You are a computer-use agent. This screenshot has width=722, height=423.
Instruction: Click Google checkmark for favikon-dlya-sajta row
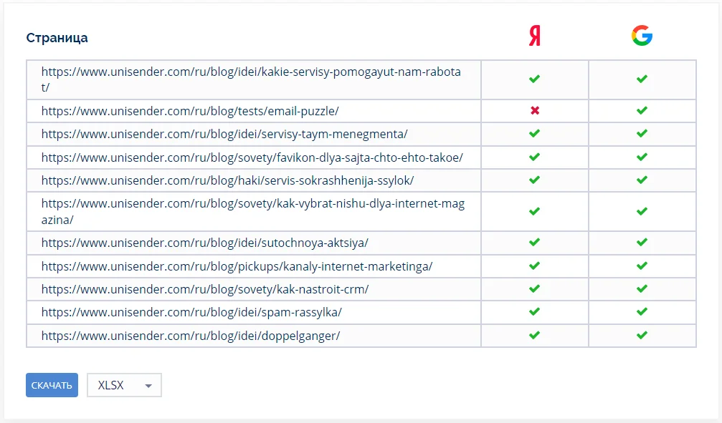[642, 157]
